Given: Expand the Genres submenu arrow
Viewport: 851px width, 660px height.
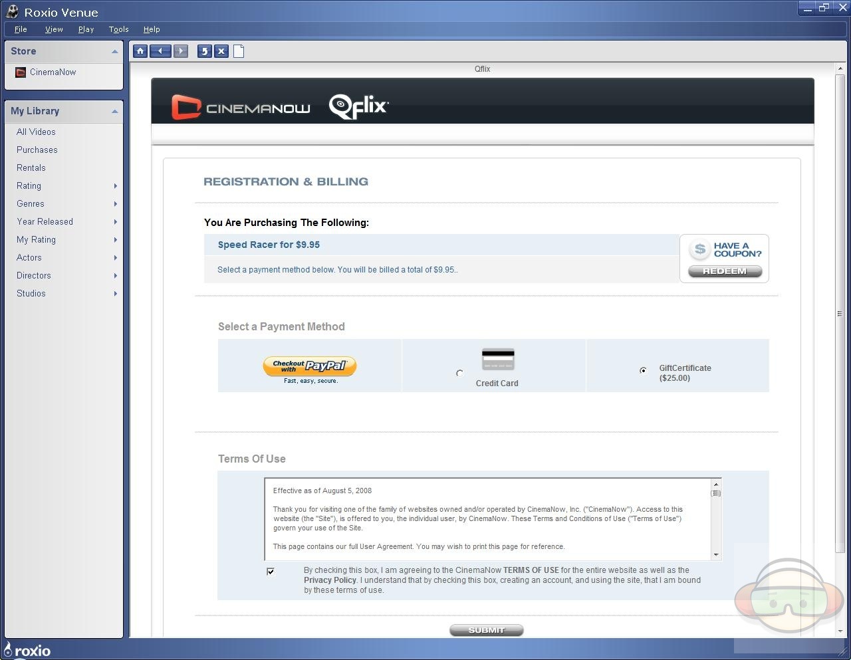Looking at the screenshot, I should tap(116, 204).
